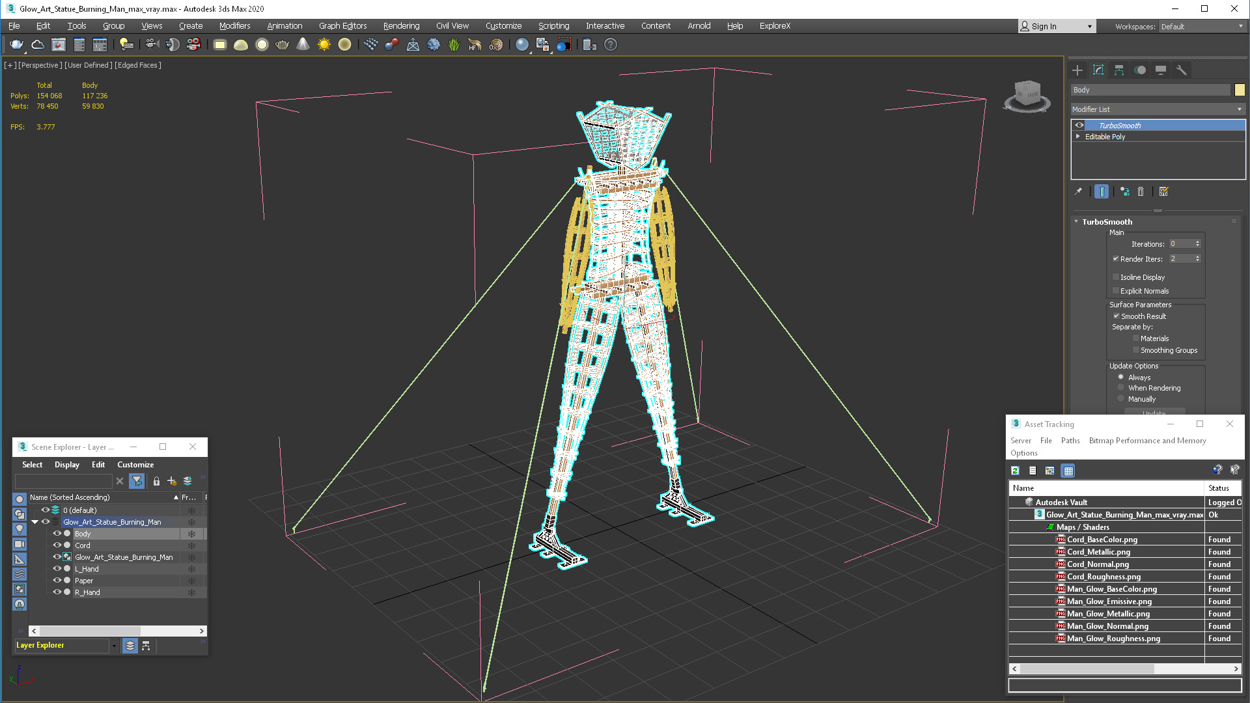Click the Edged Faces viewport label

pos(138,65)
